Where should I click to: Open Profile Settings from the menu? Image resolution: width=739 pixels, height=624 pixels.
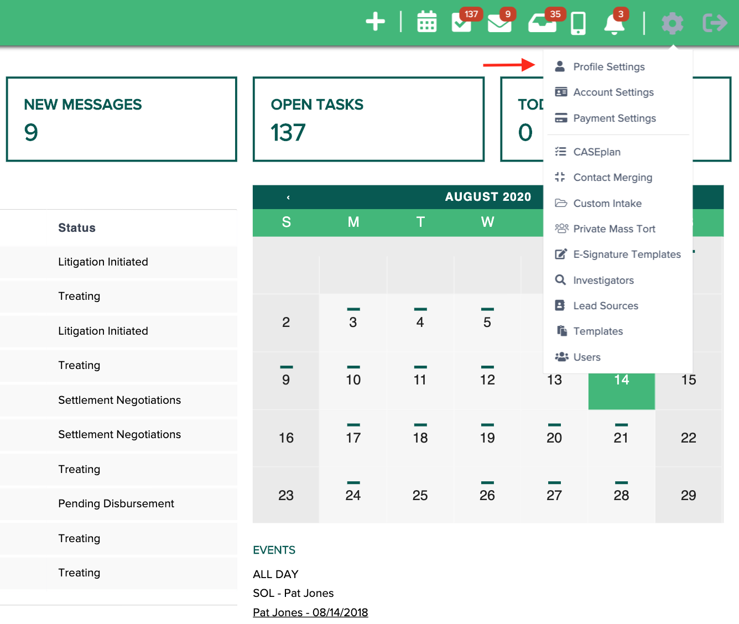click(x=609, y=66)
